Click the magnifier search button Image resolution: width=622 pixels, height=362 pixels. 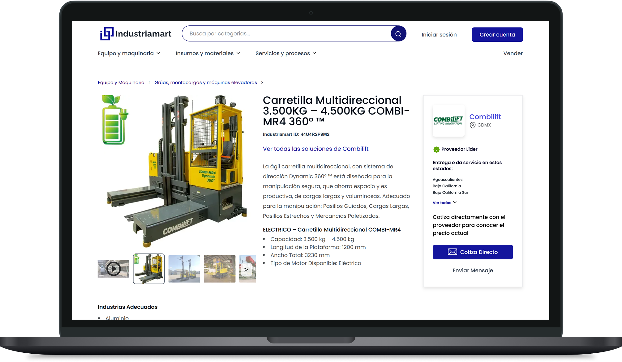tap(398, 34)
